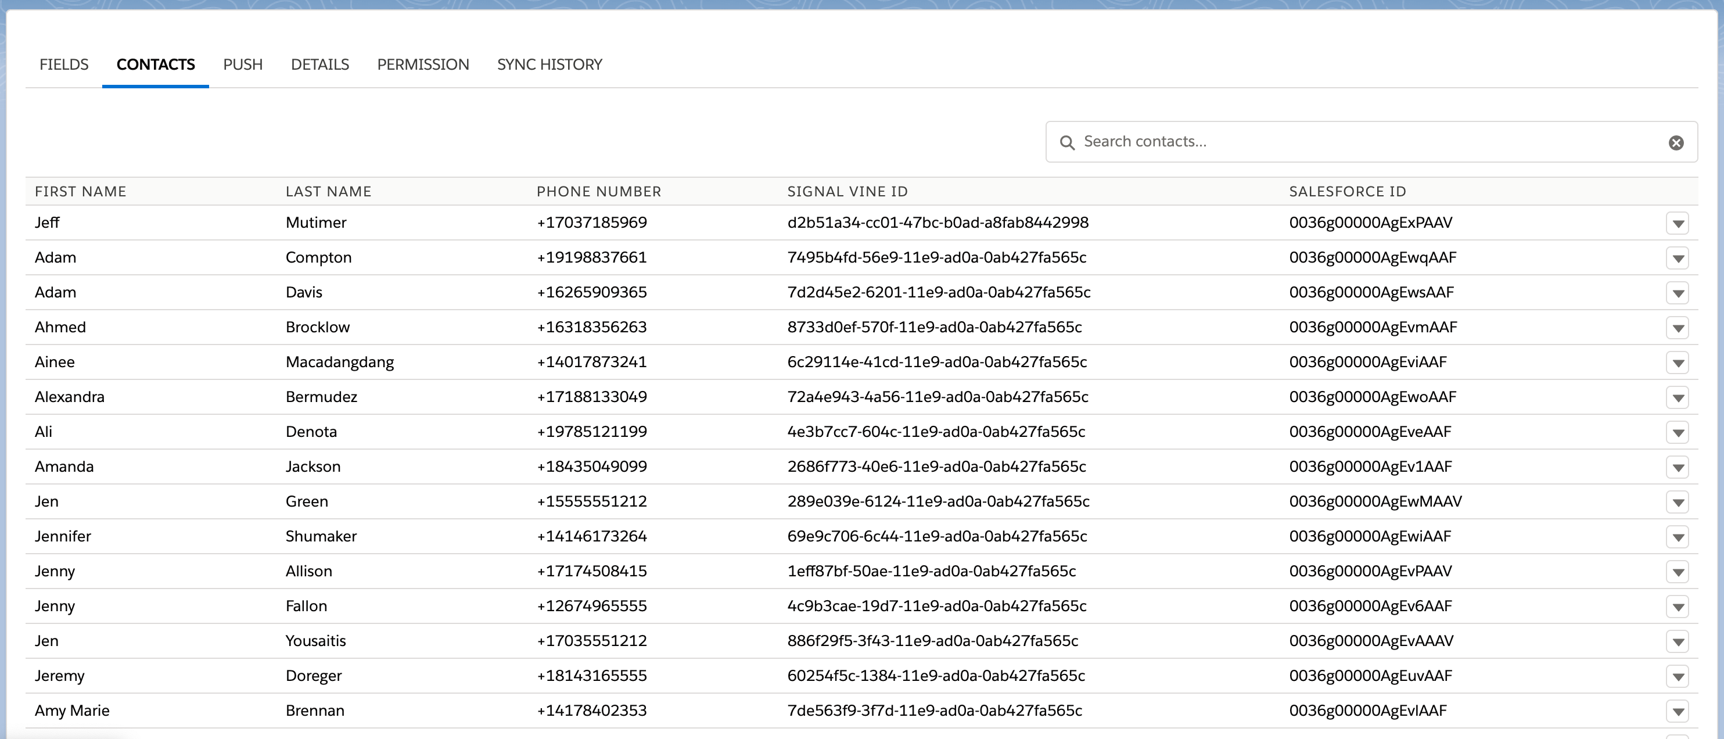Select phone number +19198837661
This screenshot has height=739, width=1724.
click(x=592, y=257)
